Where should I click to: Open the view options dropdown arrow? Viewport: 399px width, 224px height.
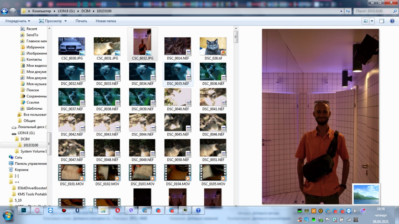click(372, 21)
